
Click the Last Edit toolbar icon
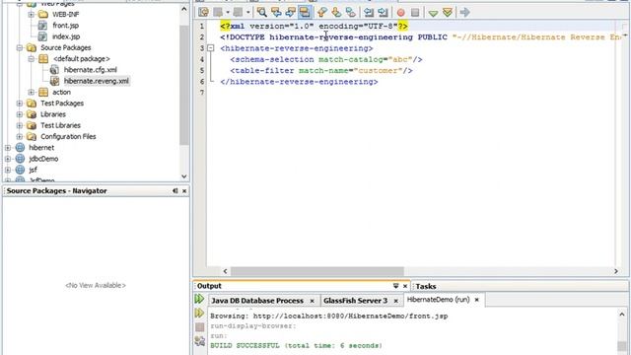click(x=203, y=13)
